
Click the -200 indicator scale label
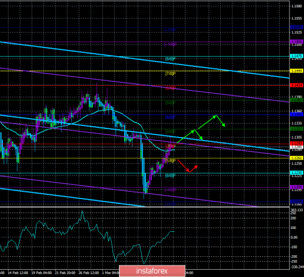(294, 256)
